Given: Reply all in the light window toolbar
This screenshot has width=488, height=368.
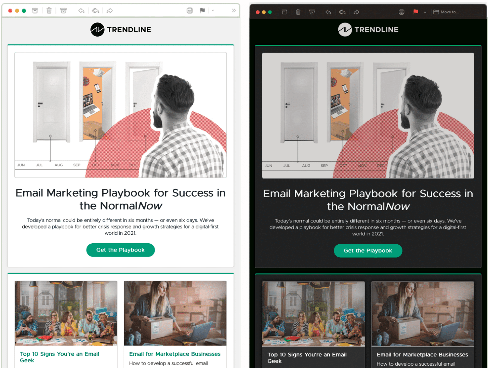Looking at the screenshot, I should (96, 11).
